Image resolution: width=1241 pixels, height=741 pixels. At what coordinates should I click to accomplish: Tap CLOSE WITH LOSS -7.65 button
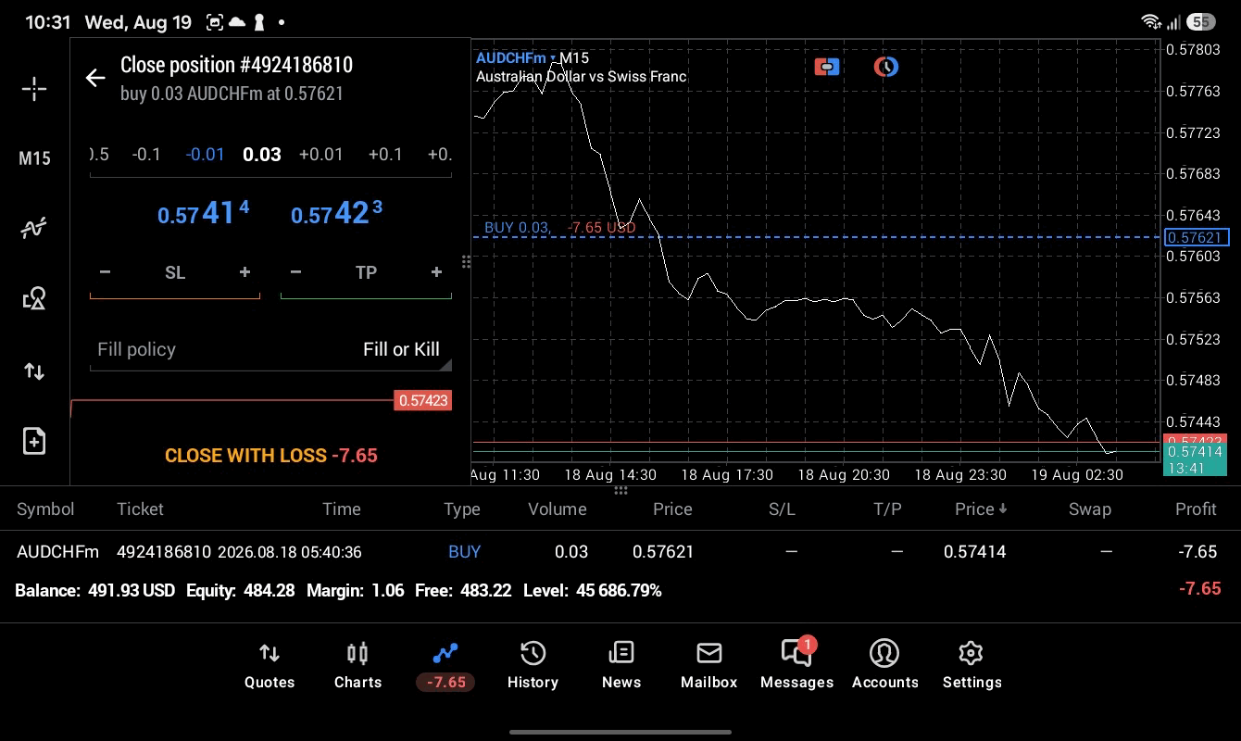[x=270, y=456]
